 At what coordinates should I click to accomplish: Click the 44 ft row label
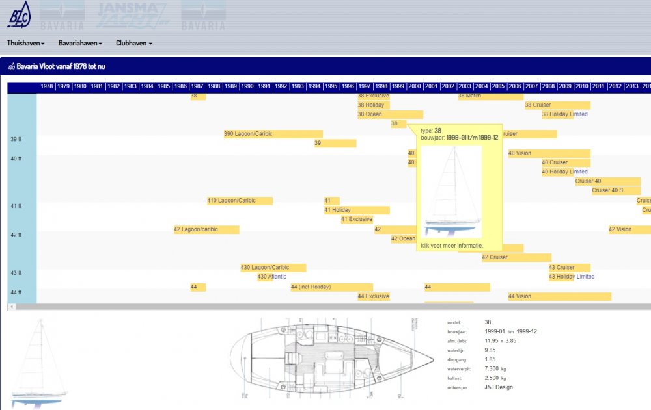coord(16,292)
